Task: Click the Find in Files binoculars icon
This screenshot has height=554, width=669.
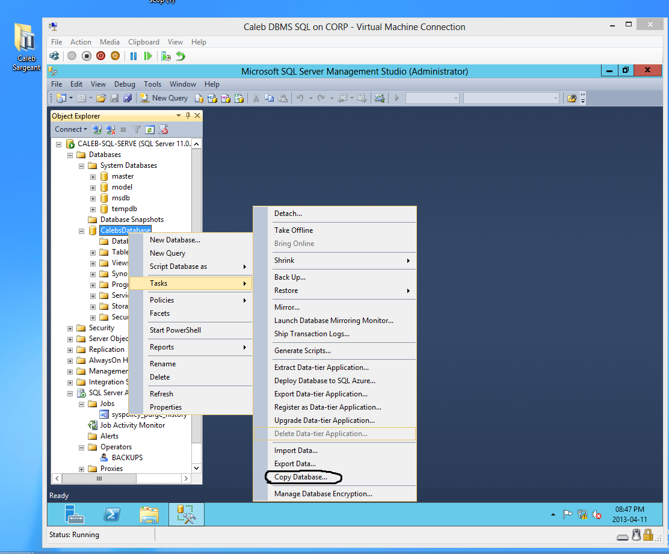Action: tap(572, 98)
